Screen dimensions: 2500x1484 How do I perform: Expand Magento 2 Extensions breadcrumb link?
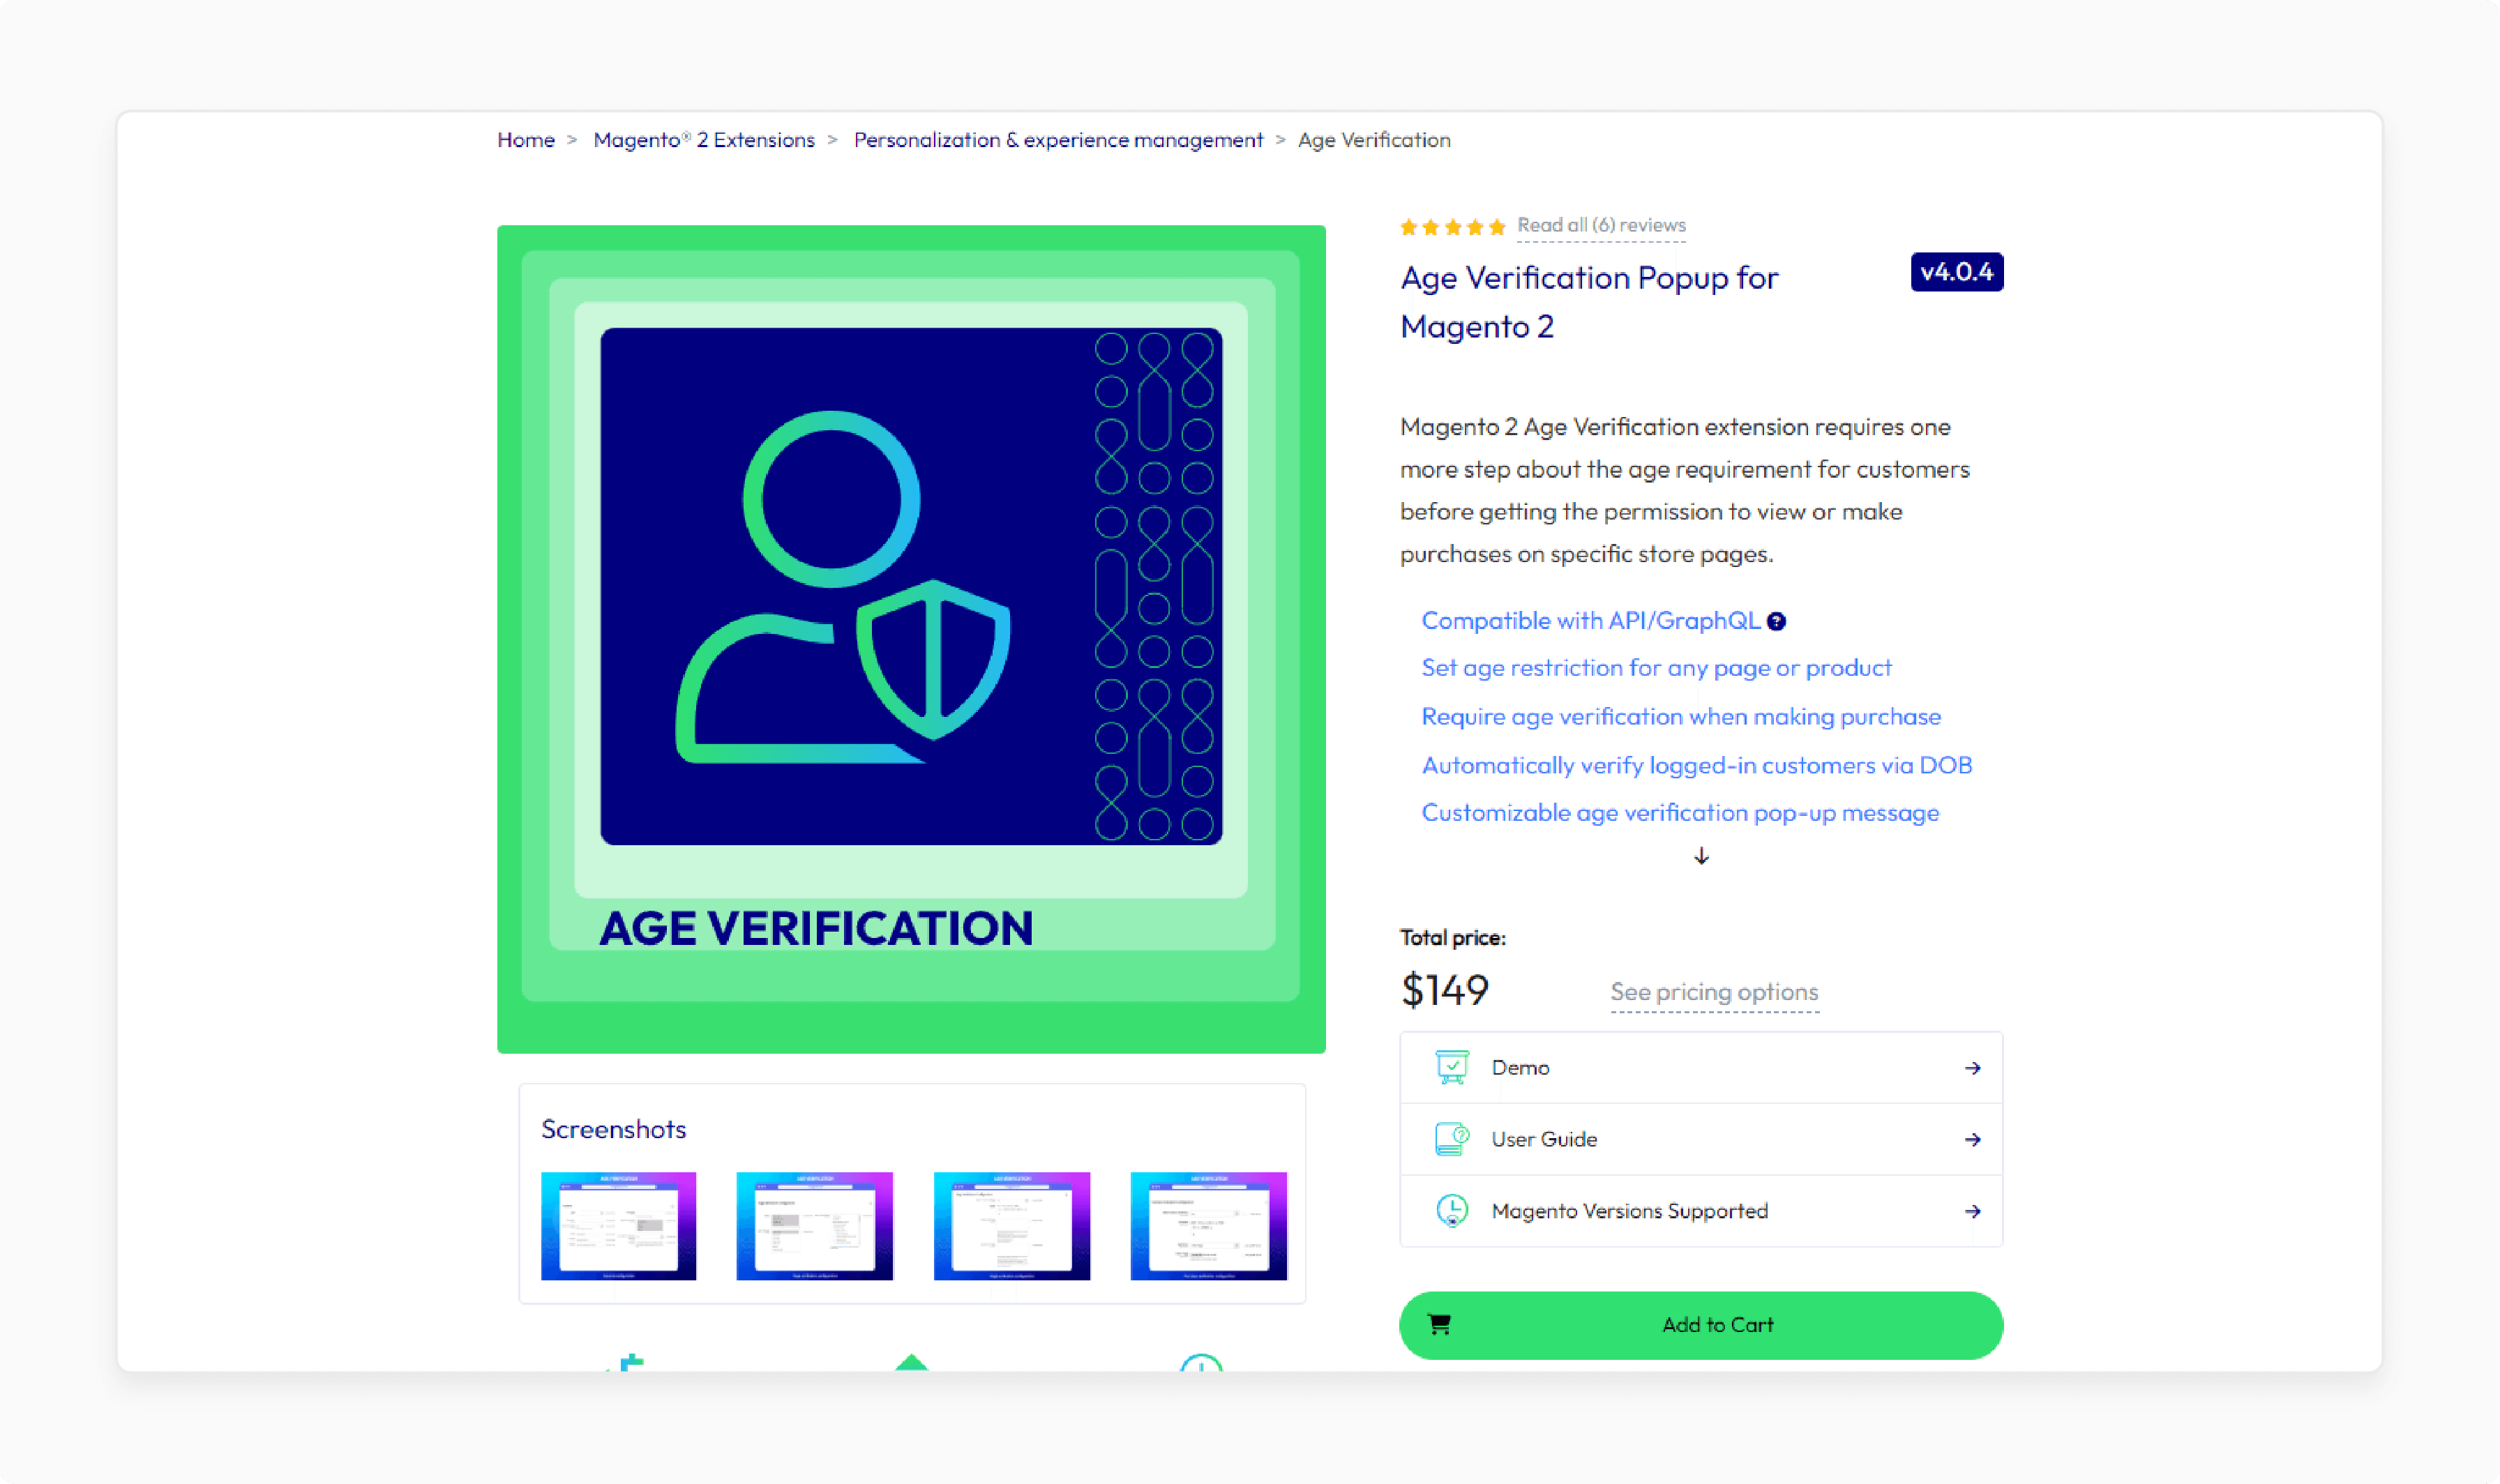(703, 139)
